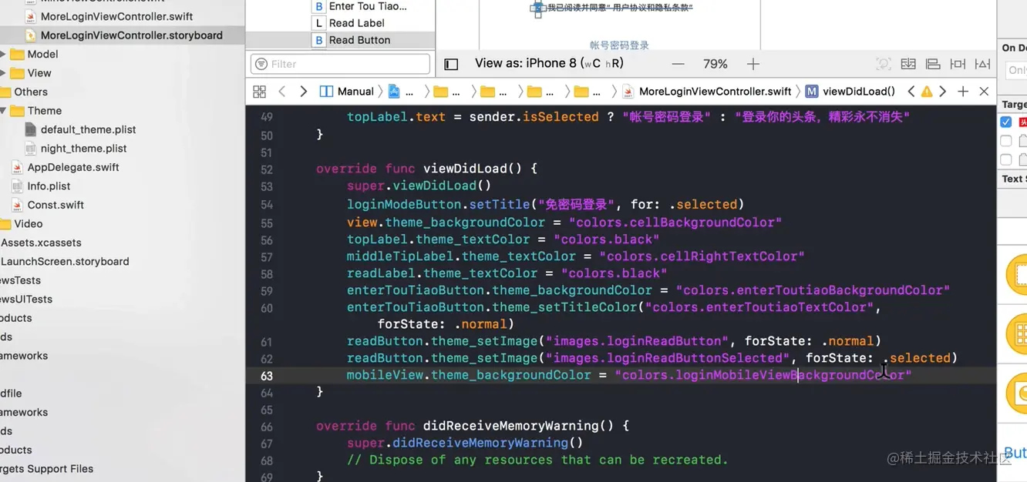Click the project icon in jump bar
This screenshot has height=482, width=1027.
coord(394,92)
